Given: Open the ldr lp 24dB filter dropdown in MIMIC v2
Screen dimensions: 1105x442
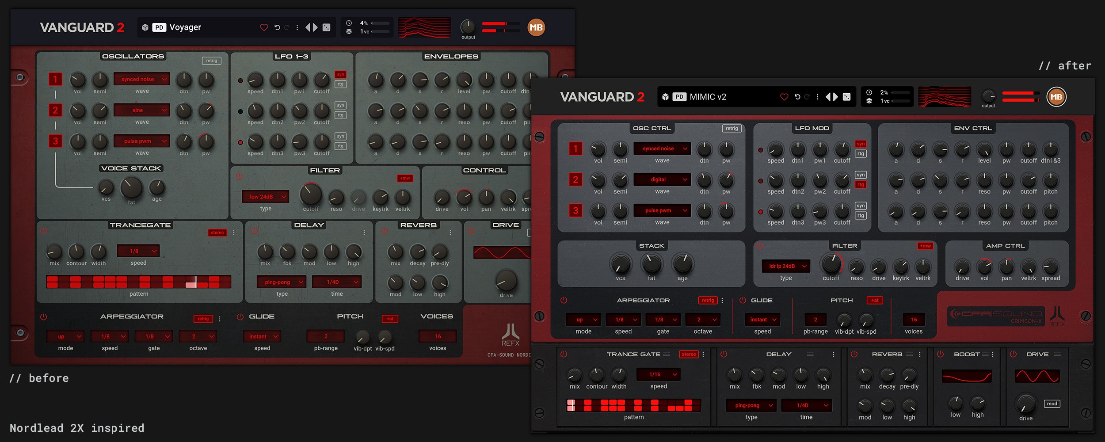Looking at the screenshot, I should coord(786,266).
